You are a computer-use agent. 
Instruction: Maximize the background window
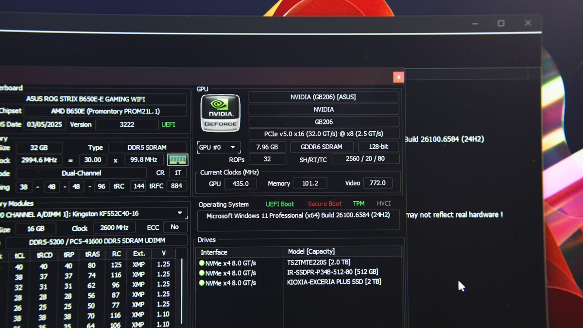point(501,23)
